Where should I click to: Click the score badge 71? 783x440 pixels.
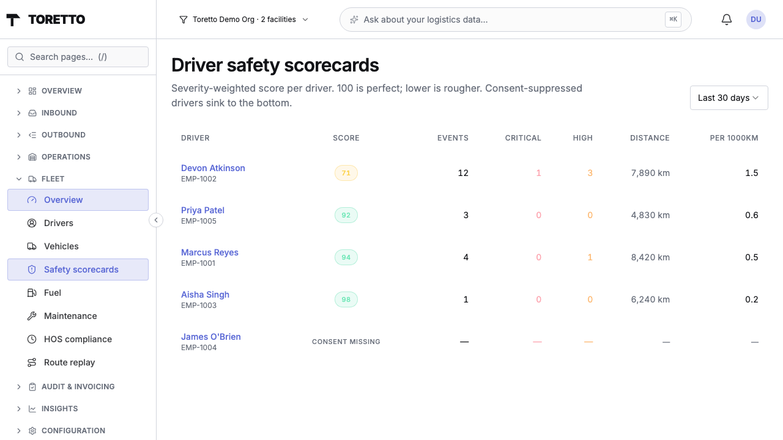(x=346, y=173)
